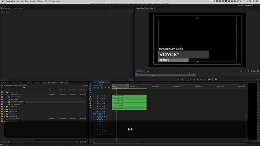
Task: Click the Extract button in Program Monitor
Action: pyautogui.click(x=212, y=79)
